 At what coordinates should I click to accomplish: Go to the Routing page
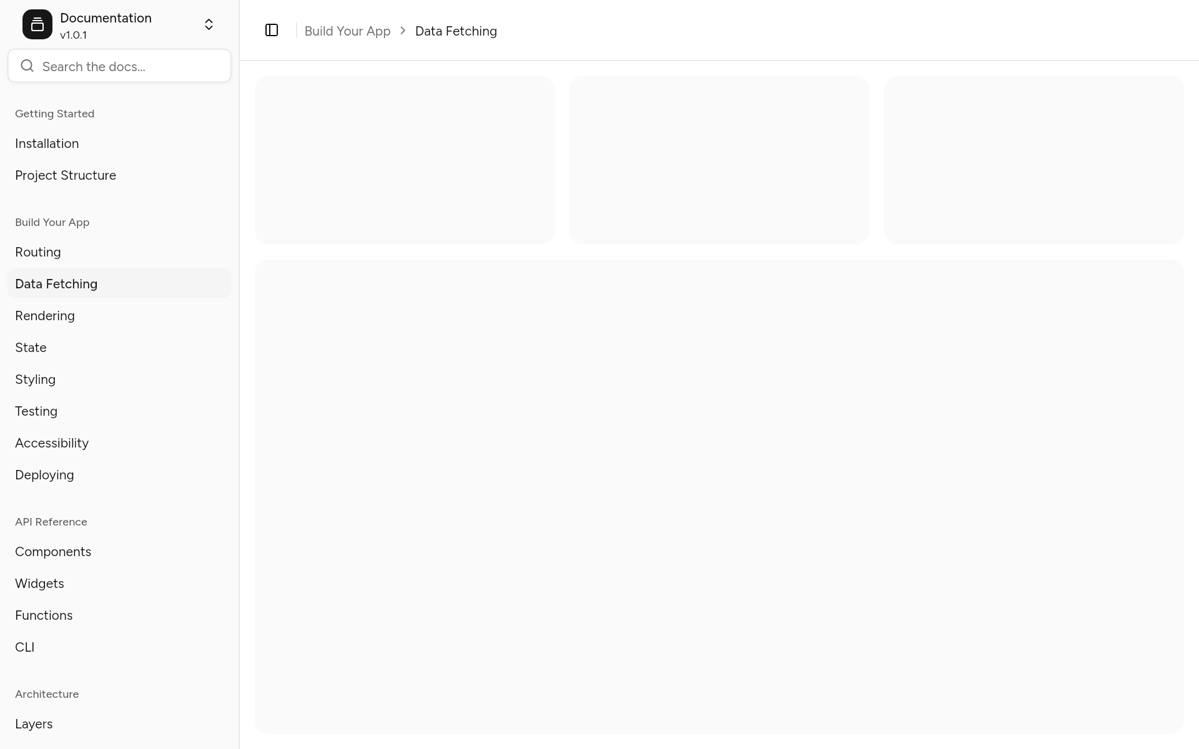[119, 252]
